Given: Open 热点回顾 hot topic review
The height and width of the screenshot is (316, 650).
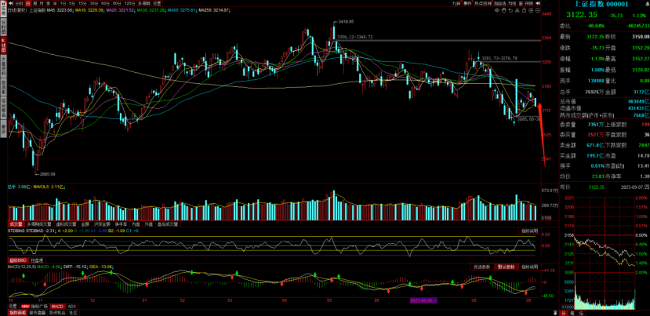Looking at the screenshot, I should tap(482, 3).
